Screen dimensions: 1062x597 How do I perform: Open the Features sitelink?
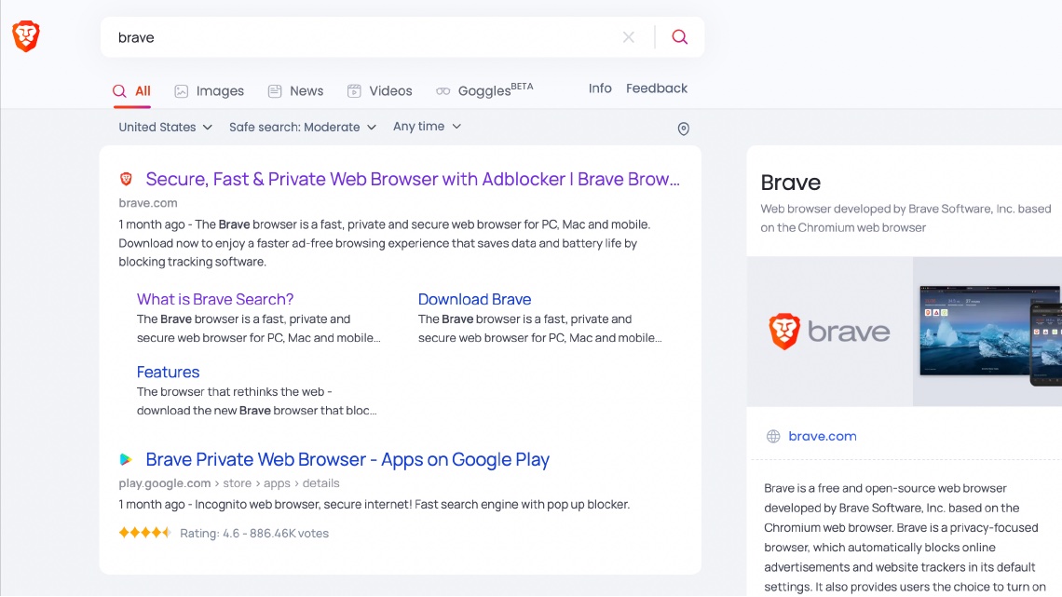tap(169, 372)
